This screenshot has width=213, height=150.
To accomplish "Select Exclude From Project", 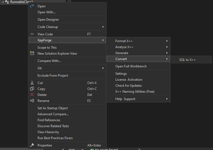I will [67, 76].
